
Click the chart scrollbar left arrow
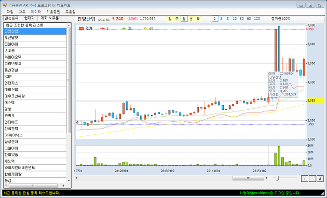click(76, 178)
